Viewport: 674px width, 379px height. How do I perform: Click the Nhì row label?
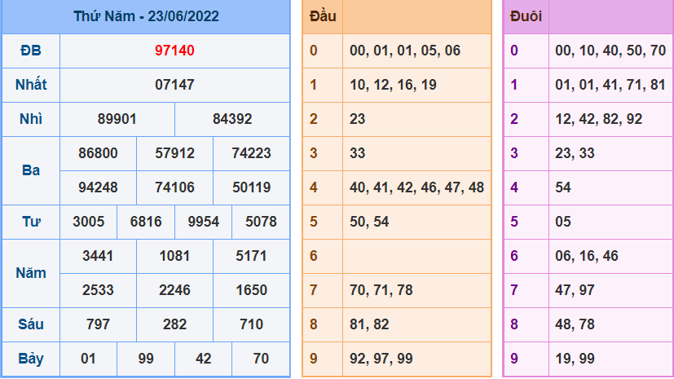point(31,119)
